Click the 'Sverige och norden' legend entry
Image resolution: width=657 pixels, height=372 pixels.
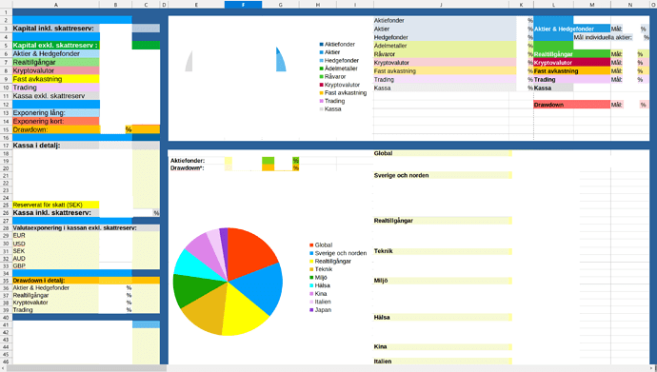tap(338, 253)
